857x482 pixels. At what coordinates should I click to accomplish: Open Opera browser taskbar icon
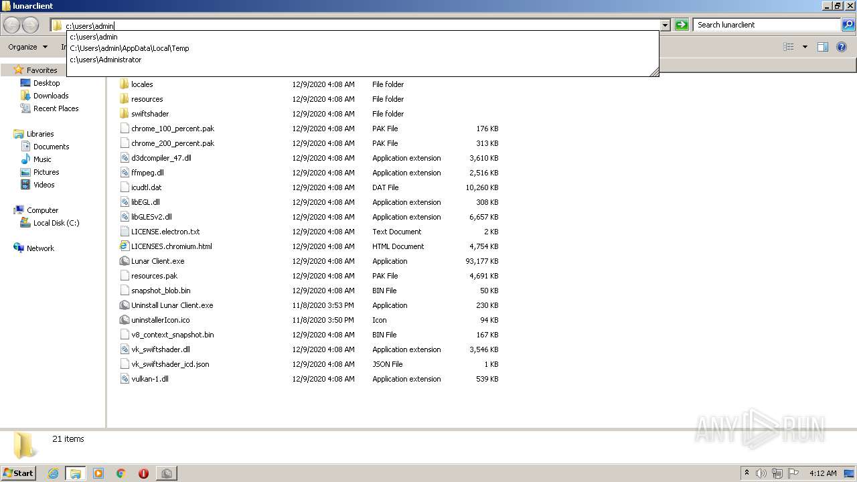[143, 473]
